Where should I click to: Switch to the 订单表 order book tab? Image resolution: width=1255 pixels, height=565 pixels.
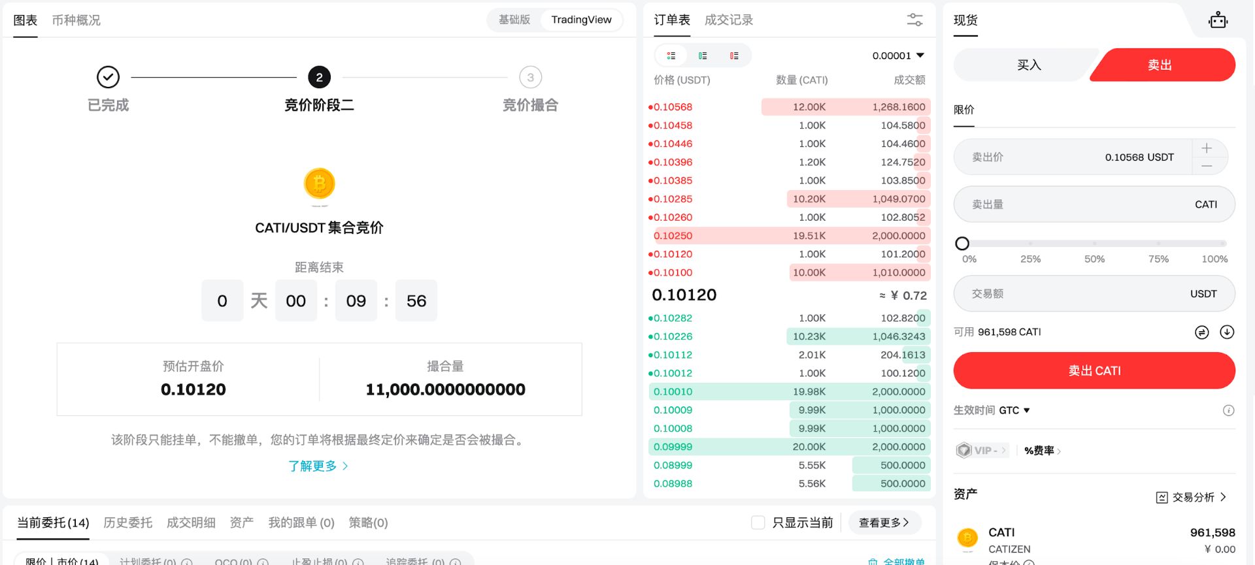coord(672,20)
